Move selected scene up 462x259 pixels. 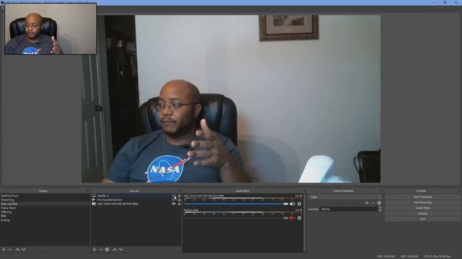(17, 250)
